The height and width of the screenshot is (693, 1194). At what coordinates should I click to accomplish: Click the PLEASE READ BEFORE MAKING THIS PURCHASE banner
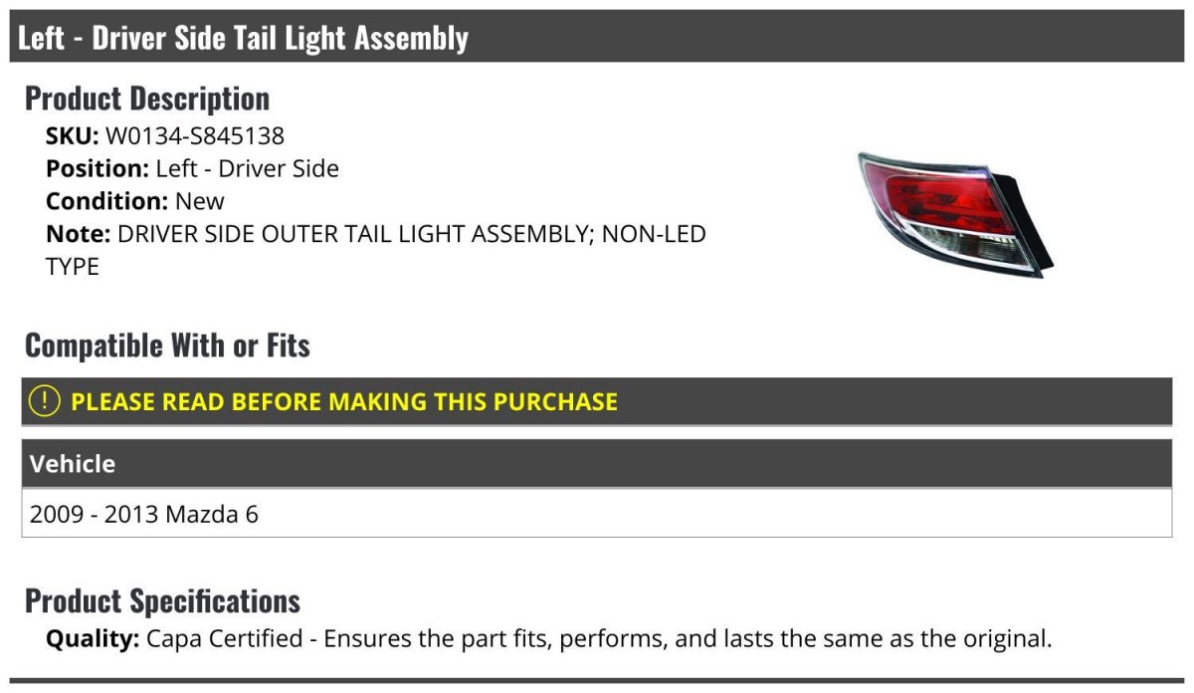click(597, 401)
